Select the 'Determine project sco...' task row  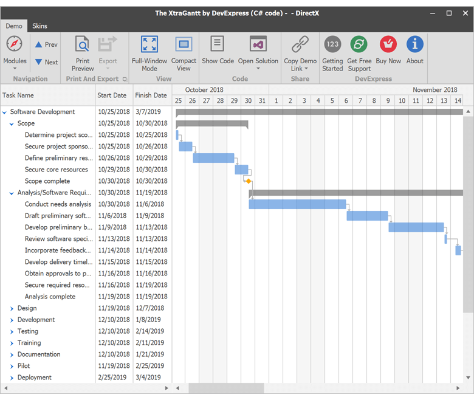coord(86,135)
